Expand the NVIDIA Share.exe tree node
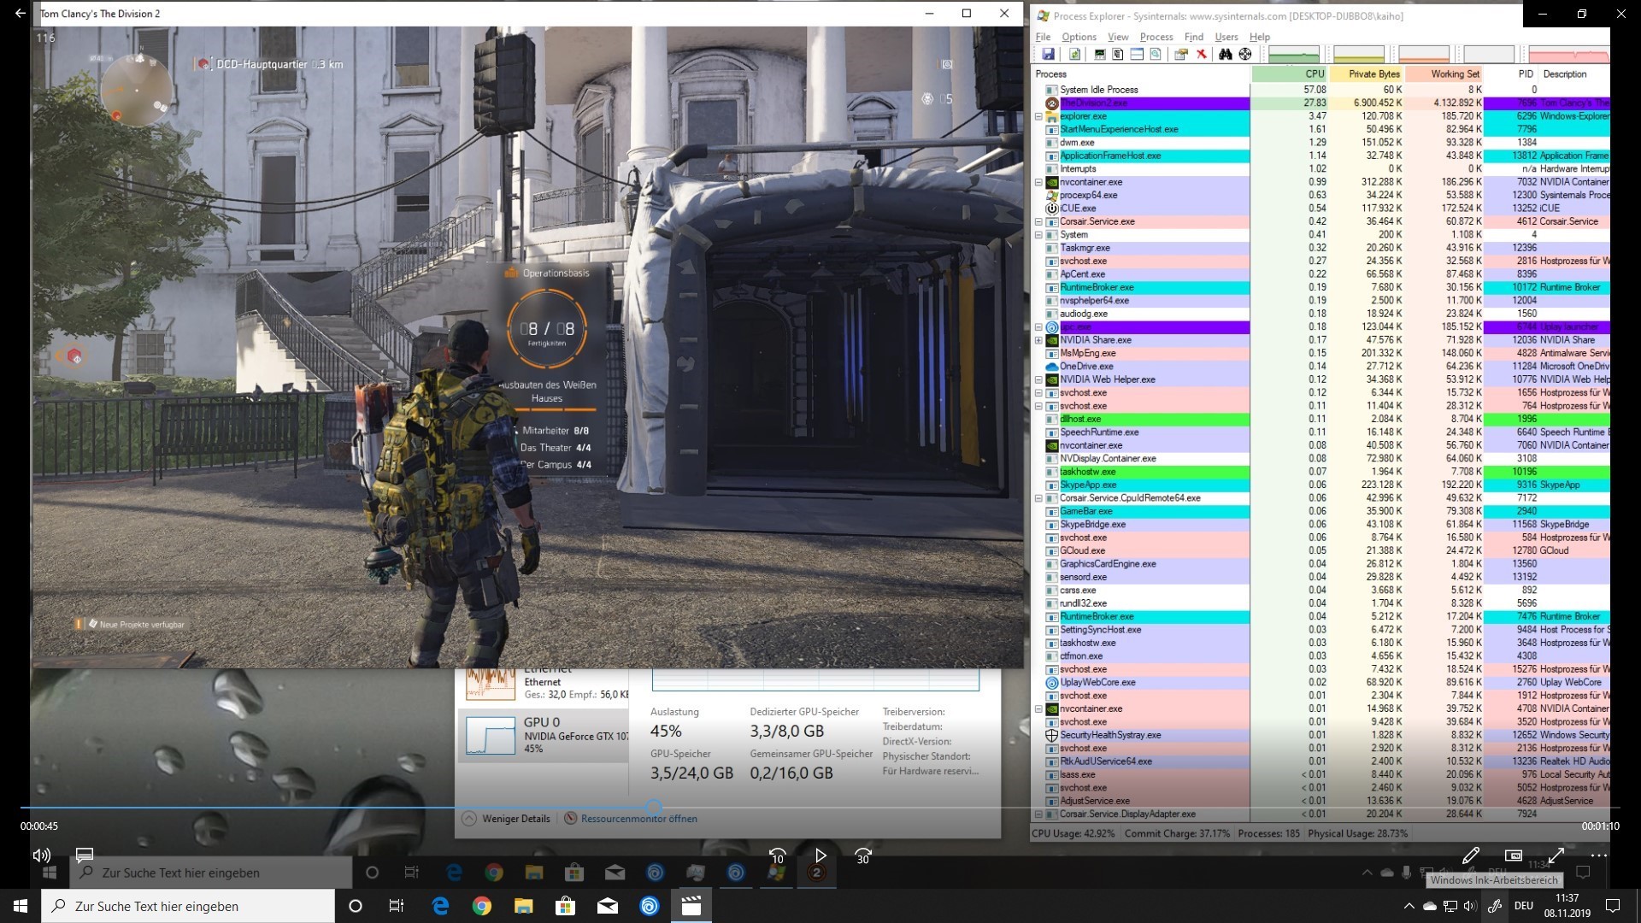This screenshot has height=923, width=1641. click(x=1039, y=340)
